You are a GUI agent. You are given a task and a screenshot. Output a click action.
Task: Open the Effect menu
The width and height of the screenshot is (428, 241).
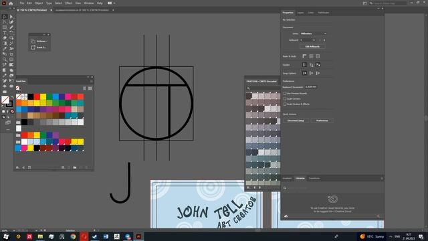coord(68,3)
